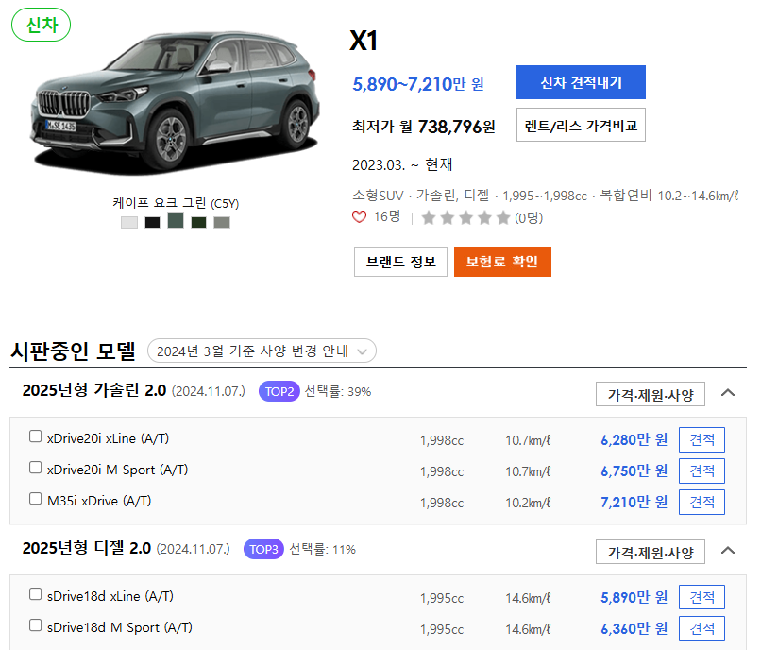The width and height of the screenshot is (761, 650).
Task: Click the 7,210만 원 price
Action: pos(634,503)
